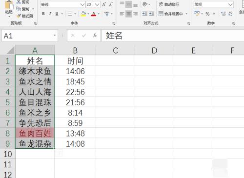Toggle Bold formatting
Screen dimensions: 244x178
click(43, 14)
